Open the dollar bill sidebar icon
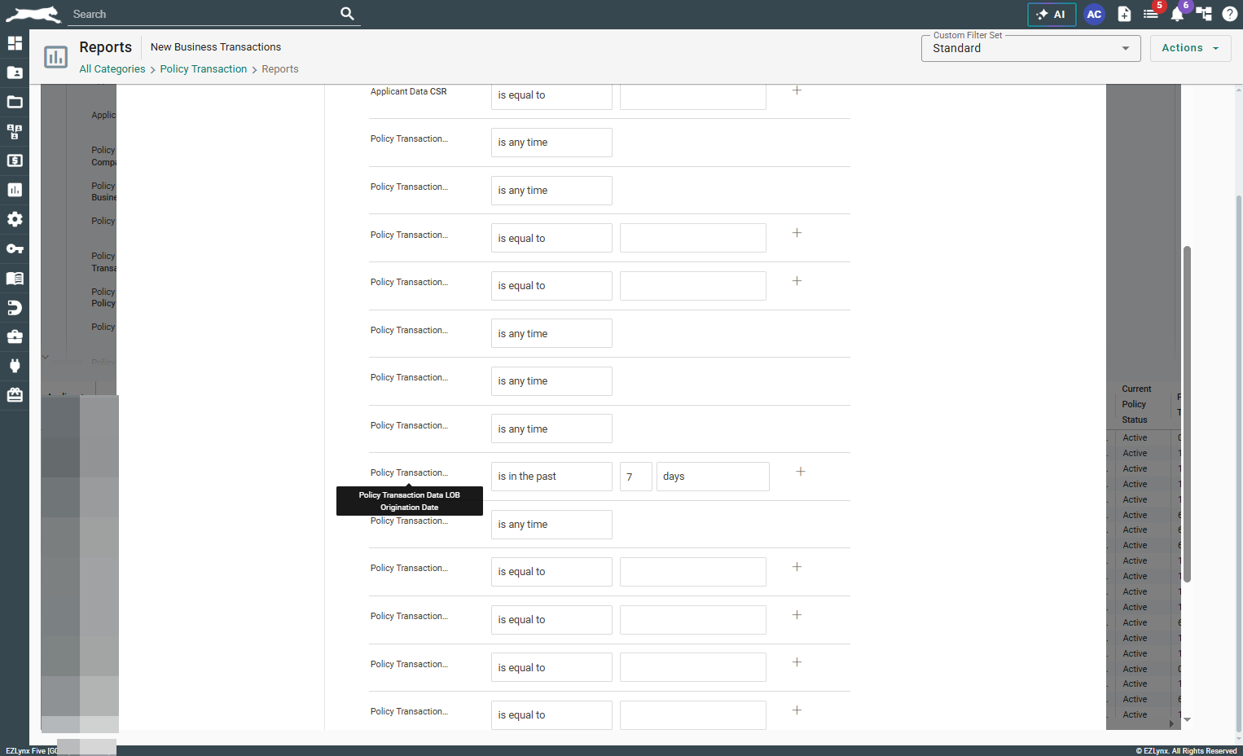Image resolution: width=1243 pixels, height=756 pixels. [15, 160]
